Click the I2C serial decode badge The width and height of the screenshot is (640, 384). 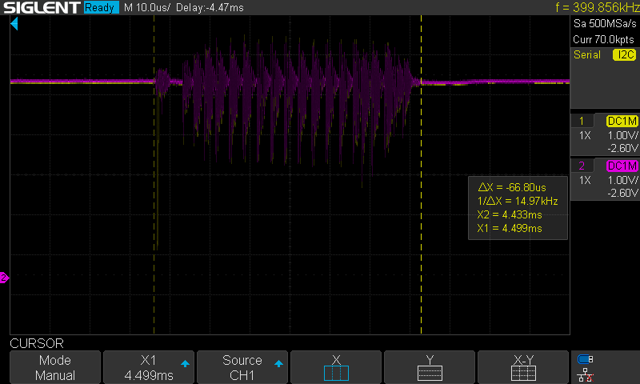pos(625,54)
